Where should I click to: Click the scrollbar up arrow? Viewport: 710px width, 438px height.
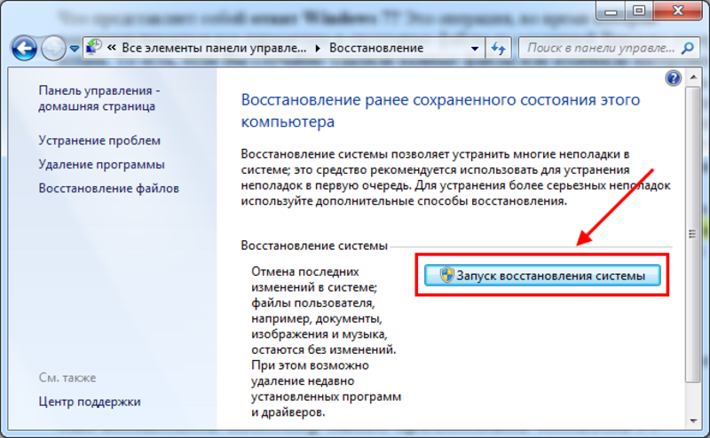coord(693,77)
